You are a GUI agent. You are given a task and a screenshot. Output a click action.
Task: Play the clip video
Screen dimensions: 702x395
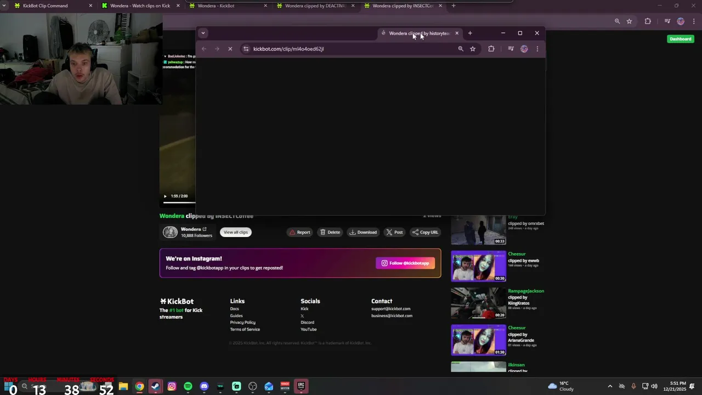coord(165,196)
